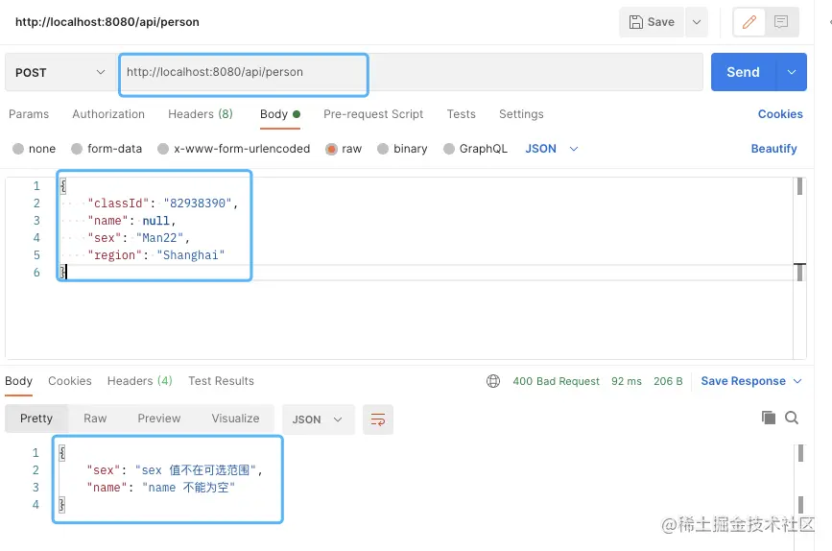Screen dimensions: 832x551
Task: Click the "sex": "Man22" line in editor
Action: (x=138, y=238)
